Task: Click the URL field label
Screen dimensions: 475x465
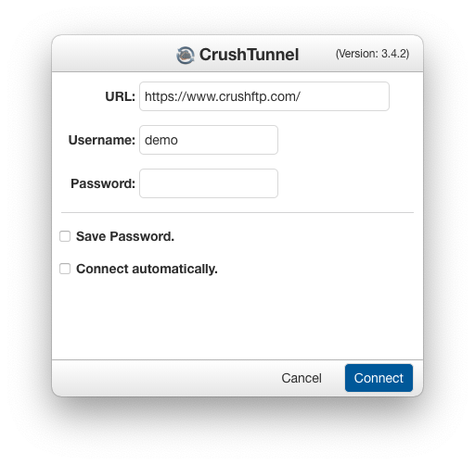Action: coord(120,96)
